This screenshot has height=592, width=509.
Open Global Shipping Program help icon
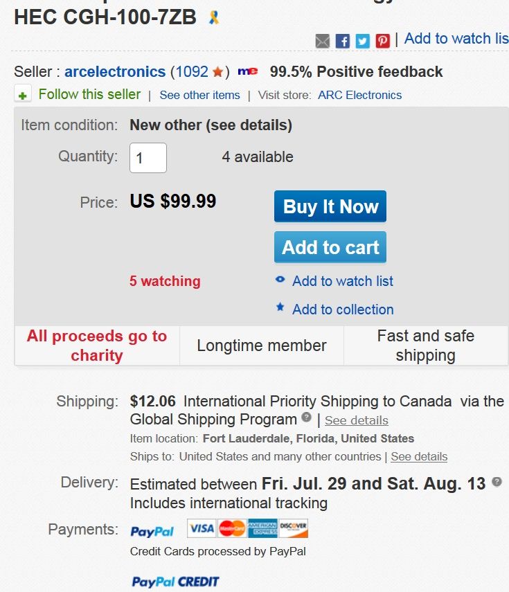(x=307, y=418)
